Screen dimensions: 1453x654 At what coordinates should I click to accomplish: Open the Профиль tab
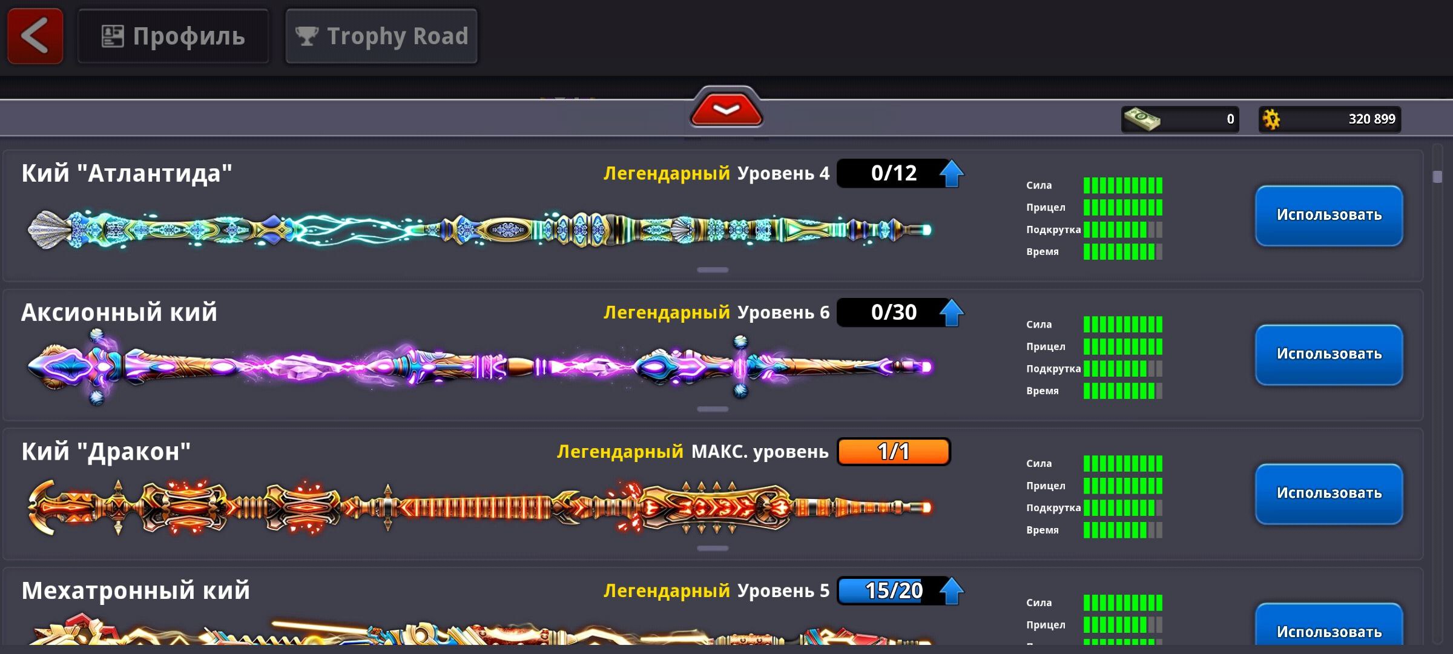[x=173, y=36]
